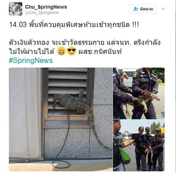Open Chu_SpringNews profile avatar photo

click(16, 9)
